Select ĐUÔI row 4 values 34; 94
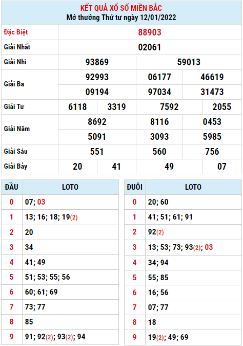 click(158, 263)
